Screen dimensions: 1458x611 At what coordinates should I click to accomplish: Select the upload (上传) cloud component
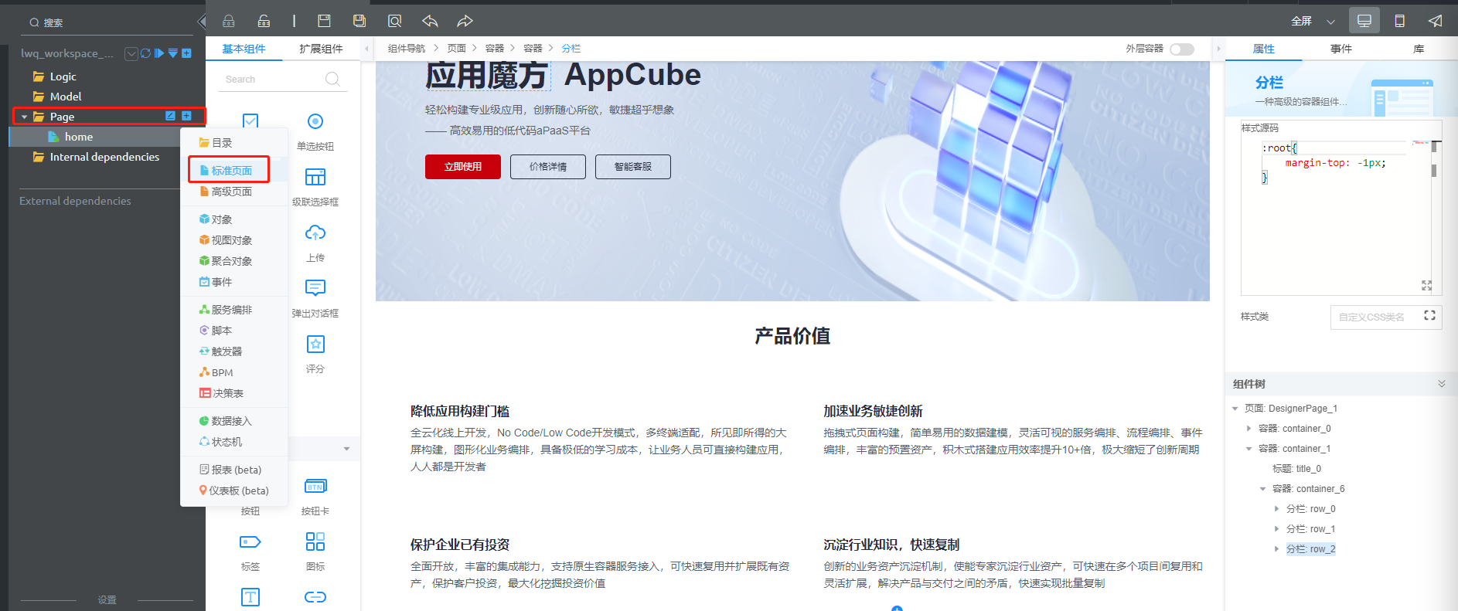click(315, 242)
